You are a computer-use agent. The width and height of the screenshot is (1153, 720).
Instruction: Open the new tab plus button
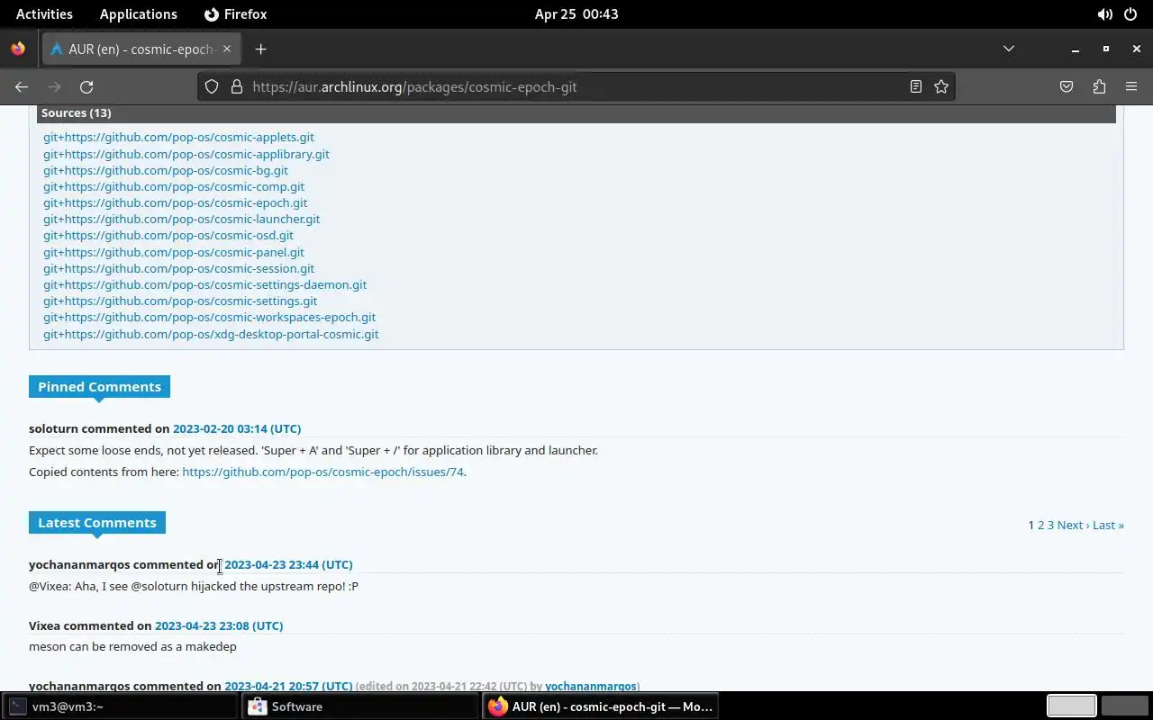coord(260,49)
